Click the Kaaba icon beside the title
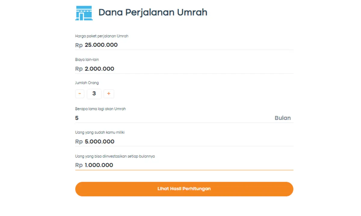Image resolution: width=361 pixels, height=216 pixels. [84, 13]
